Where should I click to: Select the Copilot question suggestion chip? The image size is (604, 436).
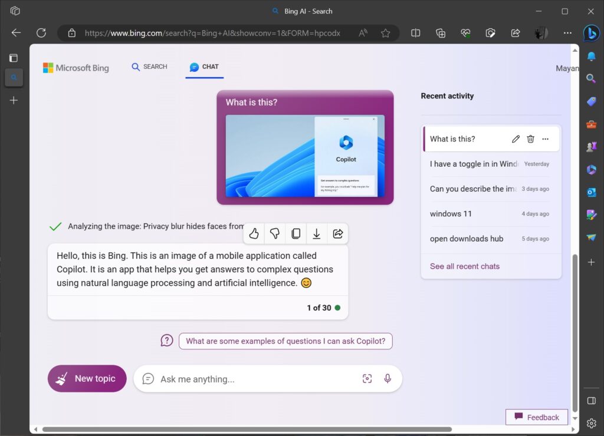click(x=285, y=341)
